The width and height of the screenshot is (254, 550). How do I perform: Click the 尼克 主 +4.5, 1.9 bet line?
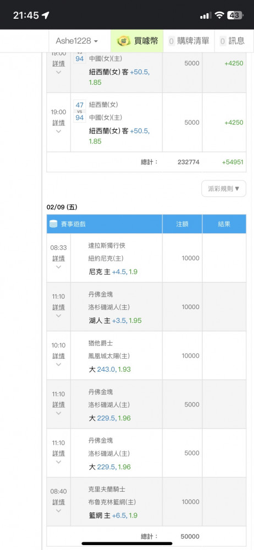tap(113, 272)
